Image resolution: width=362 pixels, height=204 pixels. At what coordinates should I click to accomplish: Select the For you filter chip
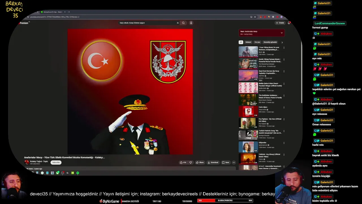[257, 42]
